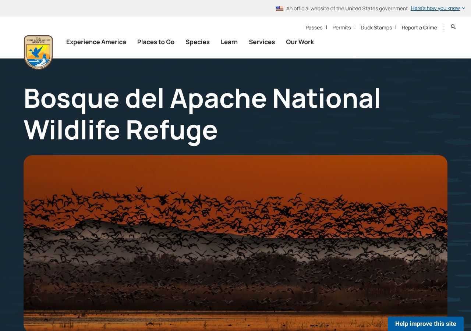Image resolution: width=471 pixels, height=331 pixels.
Task: Visit the Duck Stamps link
Action: (x=376, y=28)
